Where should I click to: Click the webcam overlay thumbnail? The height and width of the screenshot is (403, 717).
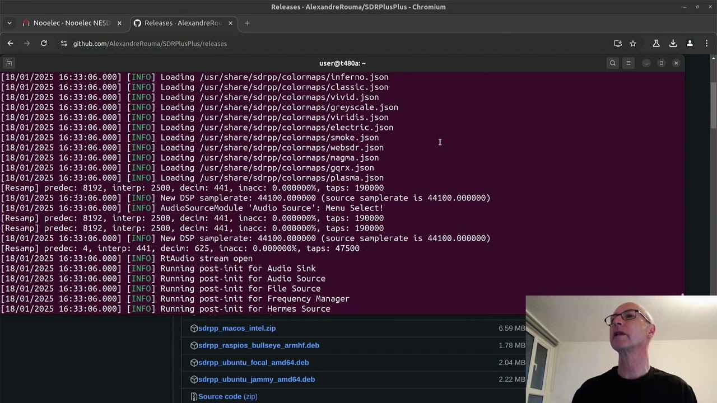tap(621, 349)
